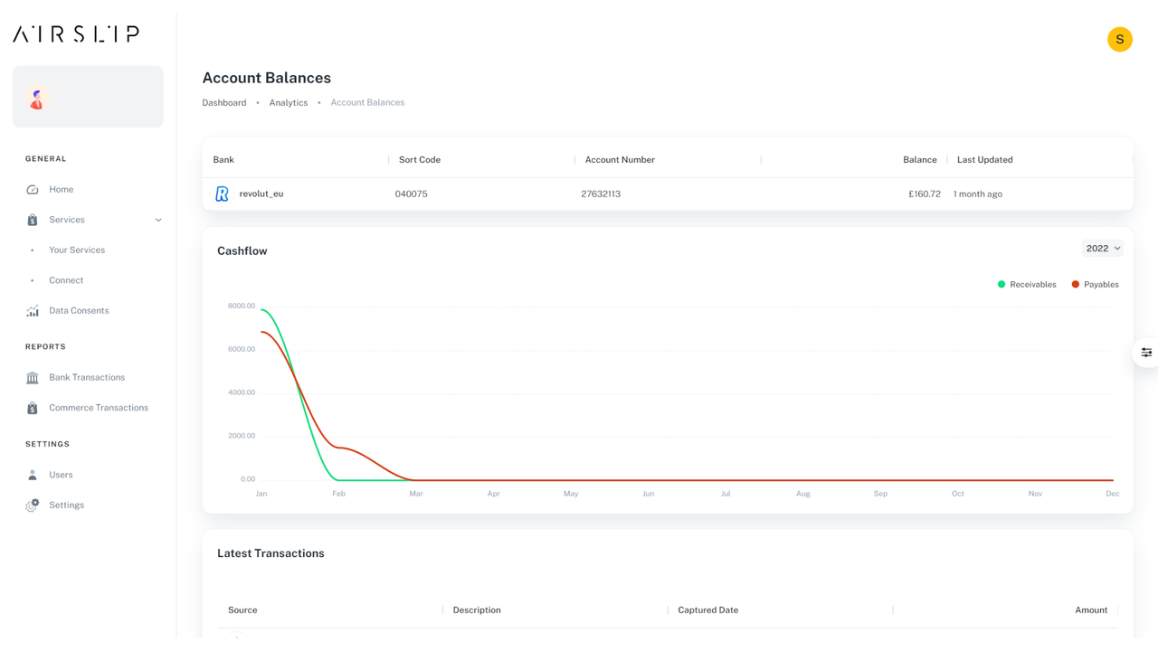Viewport: 1158px width, 651px height.
Task: Toggle Payables series in chart legend
Action: 1095,285
